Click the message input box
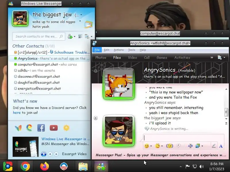Image resolution: width=230 pixels, height=172 pixels. pyautogui.click(x=183, y=138)
